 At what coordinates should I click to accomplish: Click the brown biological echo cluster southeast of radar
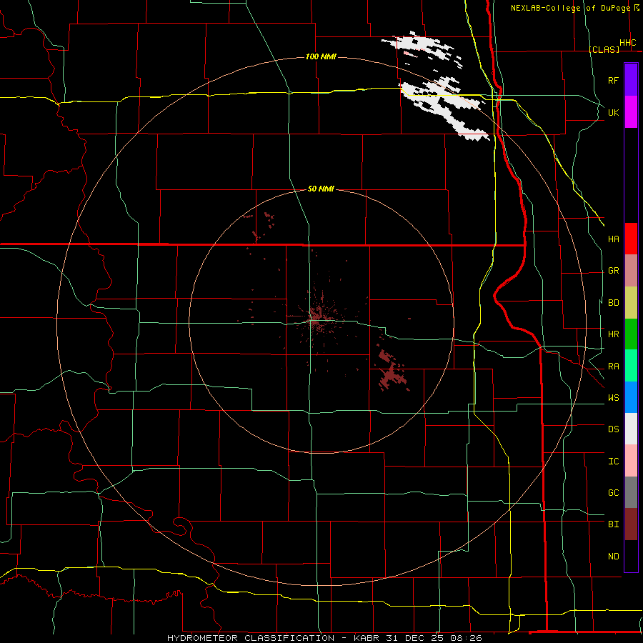tap(392, 369)
